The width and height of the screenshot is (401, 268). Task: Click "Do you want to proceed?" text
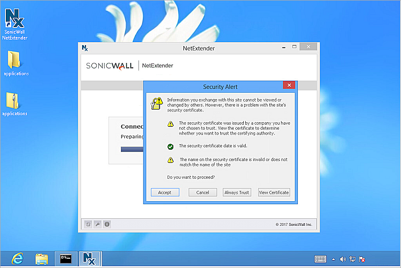(191, 177)
